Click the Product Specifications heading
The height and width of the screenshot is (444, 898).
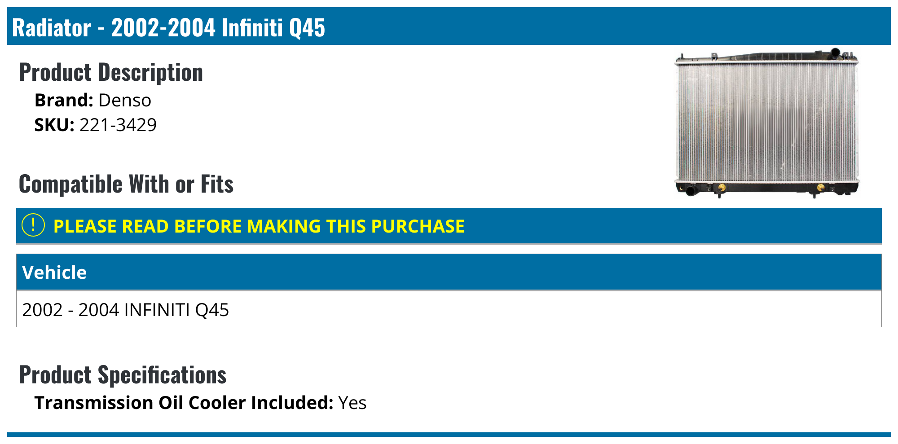[123, 375]
